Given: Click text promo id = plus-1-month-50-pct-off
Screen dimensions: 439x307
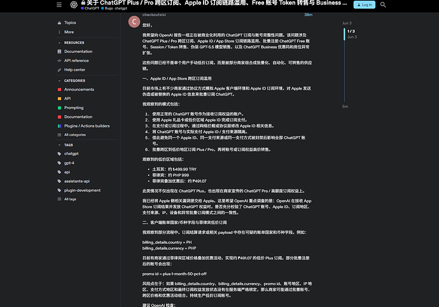Looking at the screenshot, I should pyautogui.click(x=174, y=274).
